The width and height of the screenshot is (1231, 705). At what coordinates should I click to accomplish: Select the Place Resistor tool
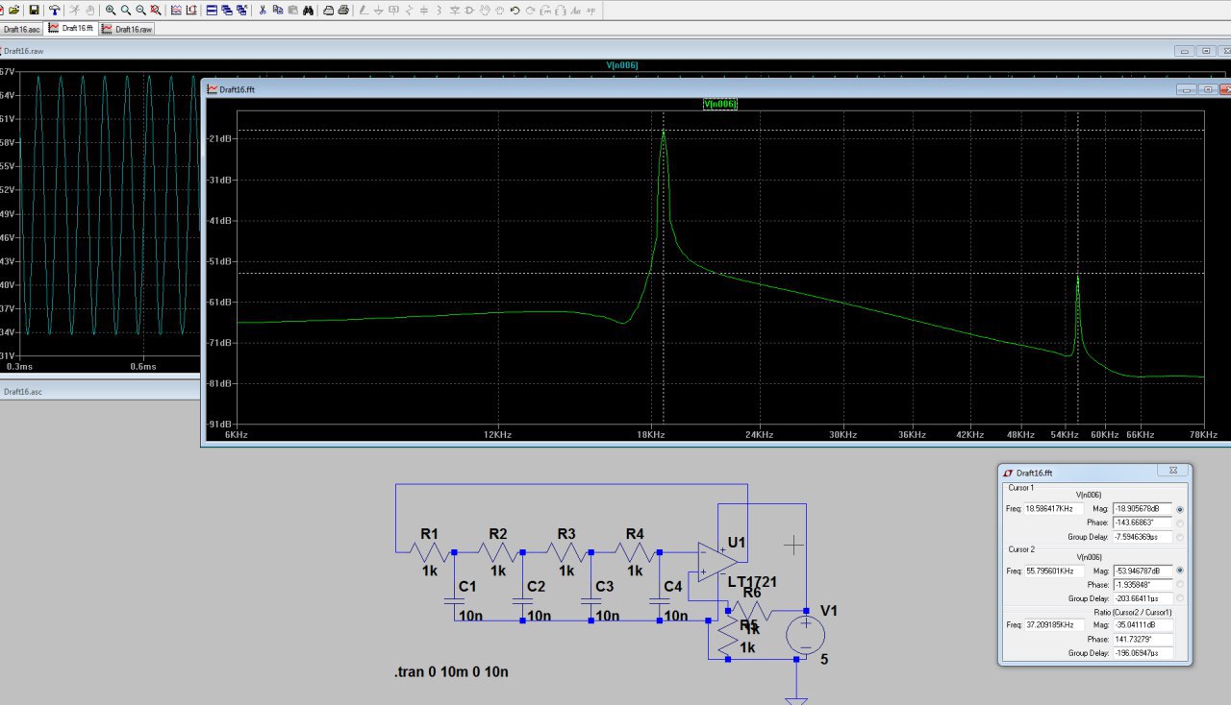(x=410, y=10)
